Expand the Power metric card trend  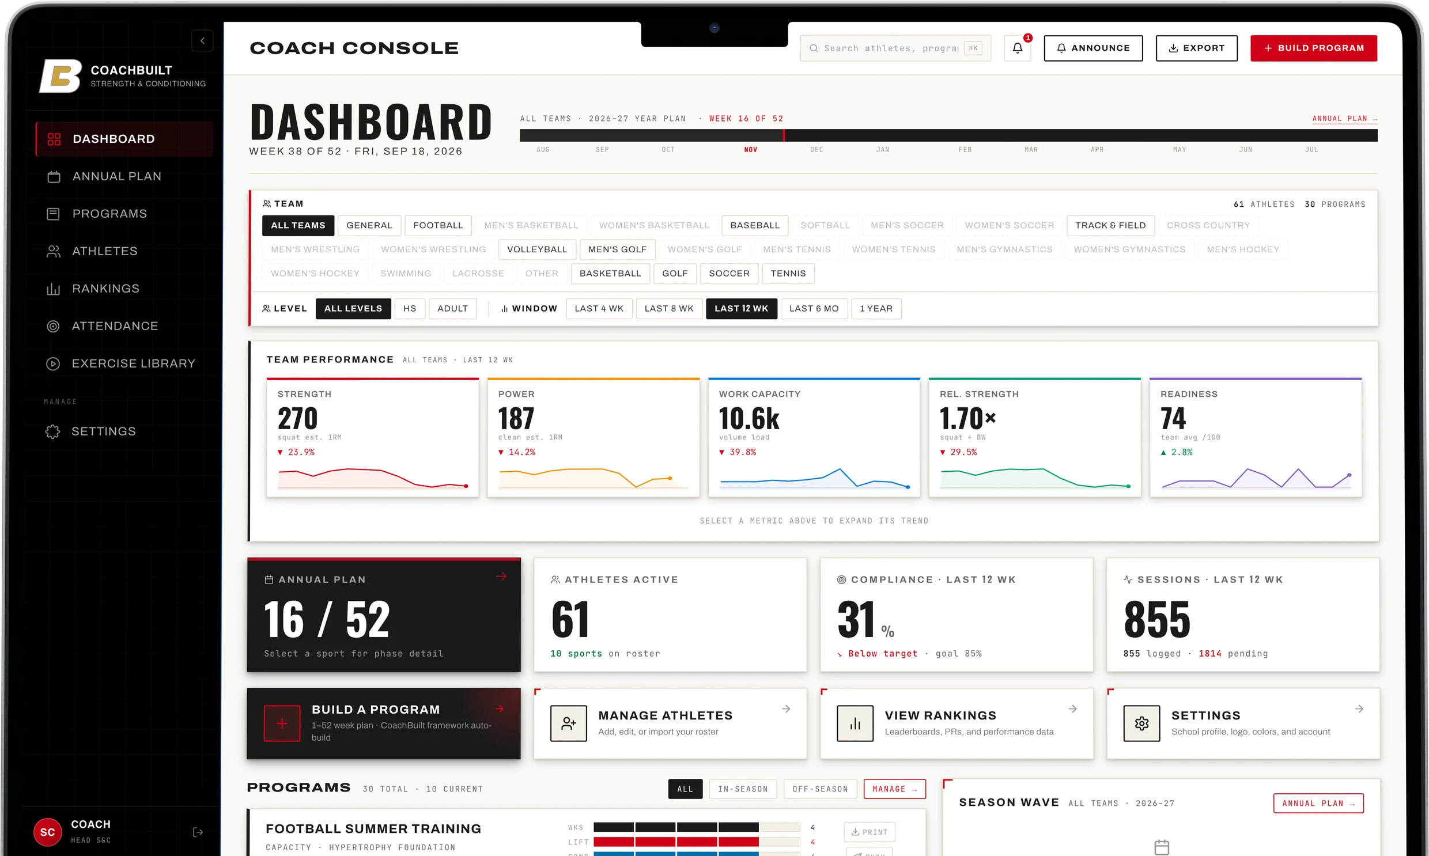click(593, 437)
